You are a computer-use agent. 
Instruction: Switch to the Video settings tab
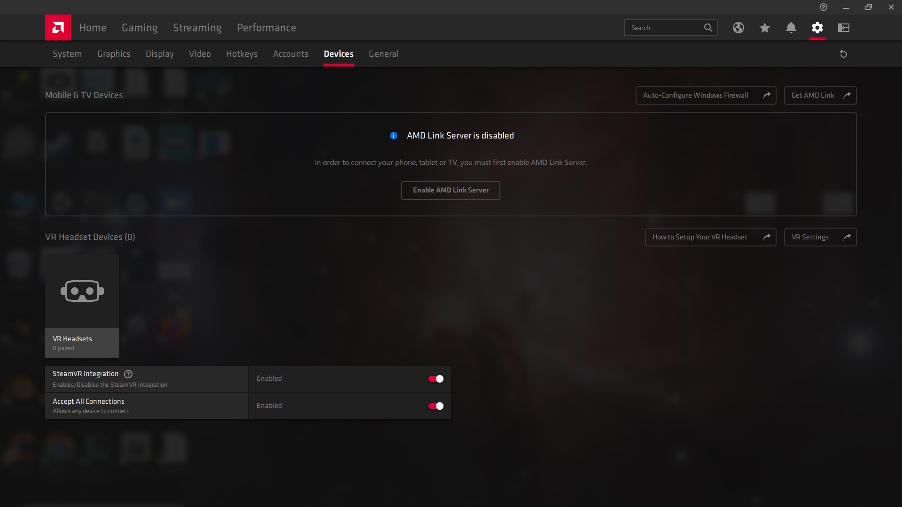point(200,54)
